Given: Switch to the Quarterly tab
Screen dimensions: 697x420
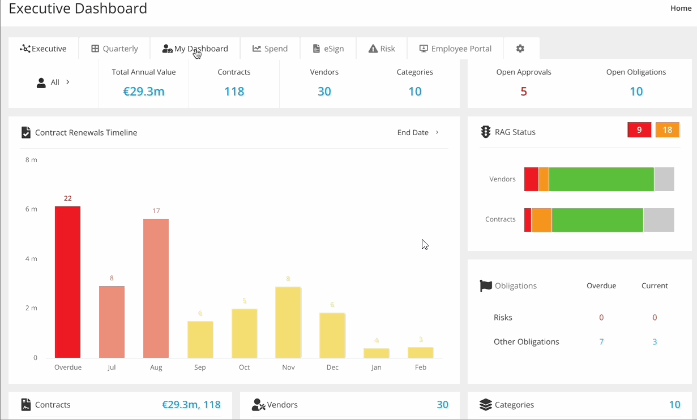Looking at the screenshot, I should 114,49.
